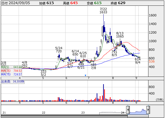This screenshot has width=165, height=118.
Task: Click the 7/8 low label 485
Action: click(x=93, y=64)
